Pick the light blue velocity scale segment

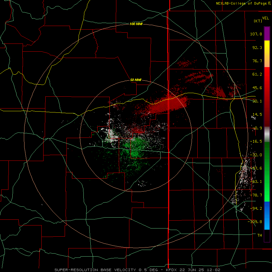[x=267, y=223]
